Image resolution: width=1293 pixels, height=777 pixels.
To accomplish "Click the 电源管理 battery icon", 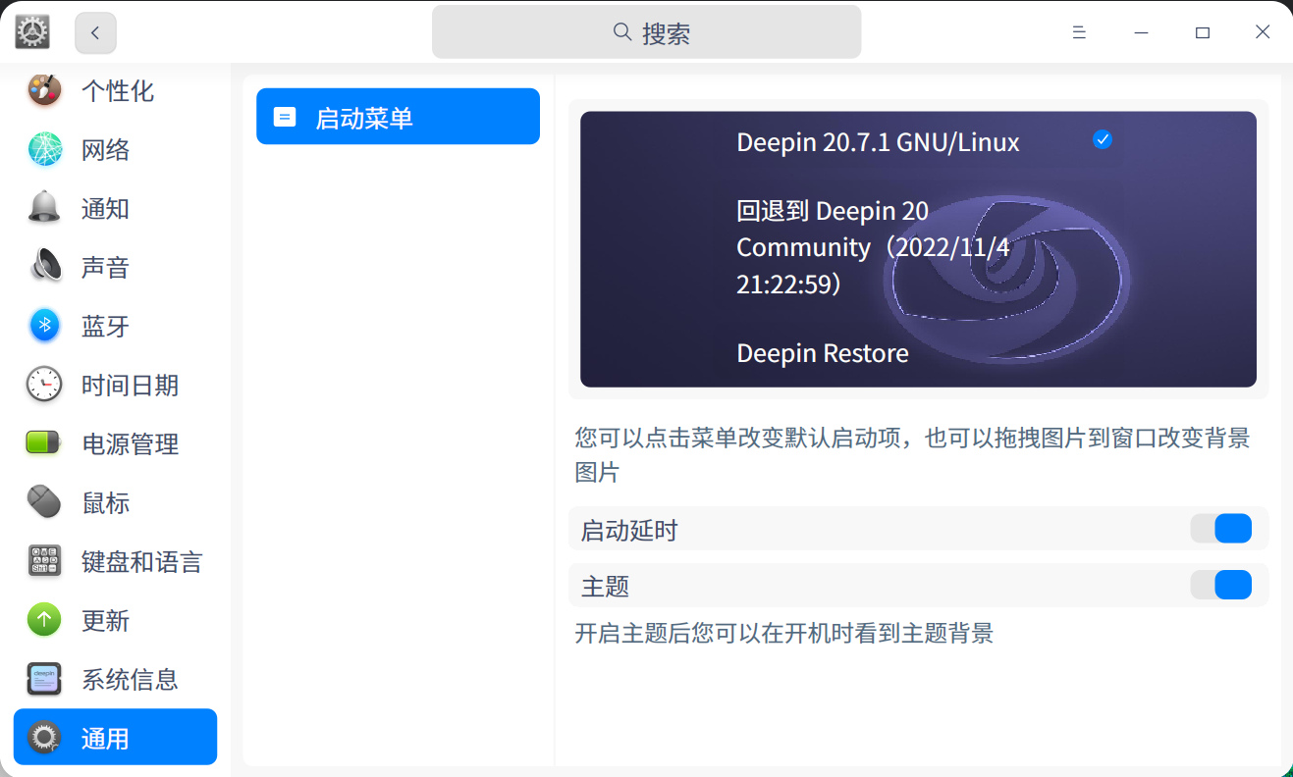I will coord(44,443).
